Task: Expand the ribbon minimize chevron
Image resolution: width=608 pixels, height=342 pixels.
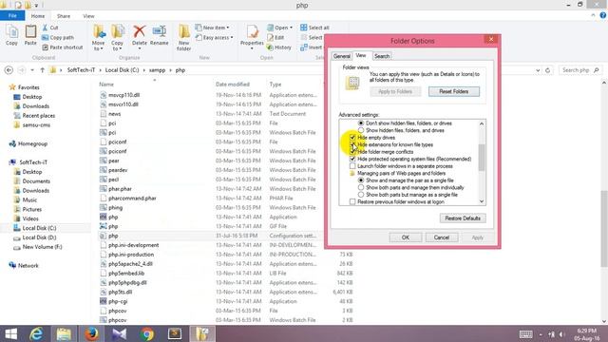Action: (x=593, y=15)
